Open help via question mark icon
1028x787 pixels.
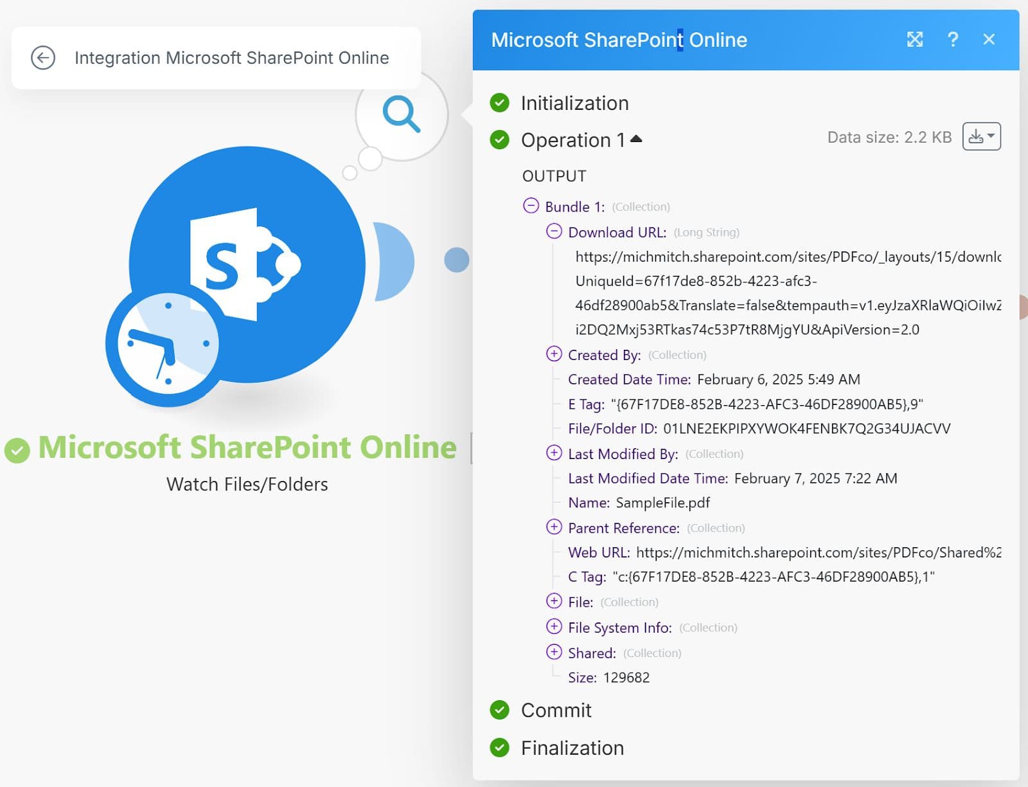point(953,40)
